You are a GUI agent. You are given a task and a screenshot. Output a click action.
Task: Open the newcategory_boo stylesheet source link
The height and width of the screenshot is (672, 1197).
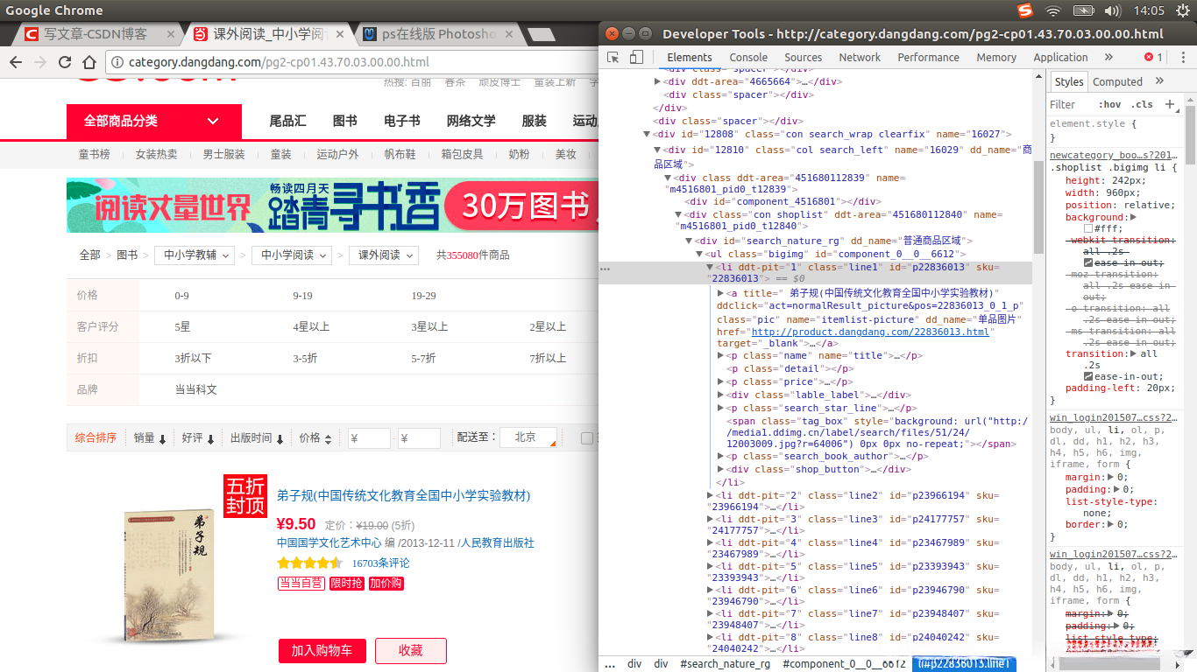[1115, 156]
